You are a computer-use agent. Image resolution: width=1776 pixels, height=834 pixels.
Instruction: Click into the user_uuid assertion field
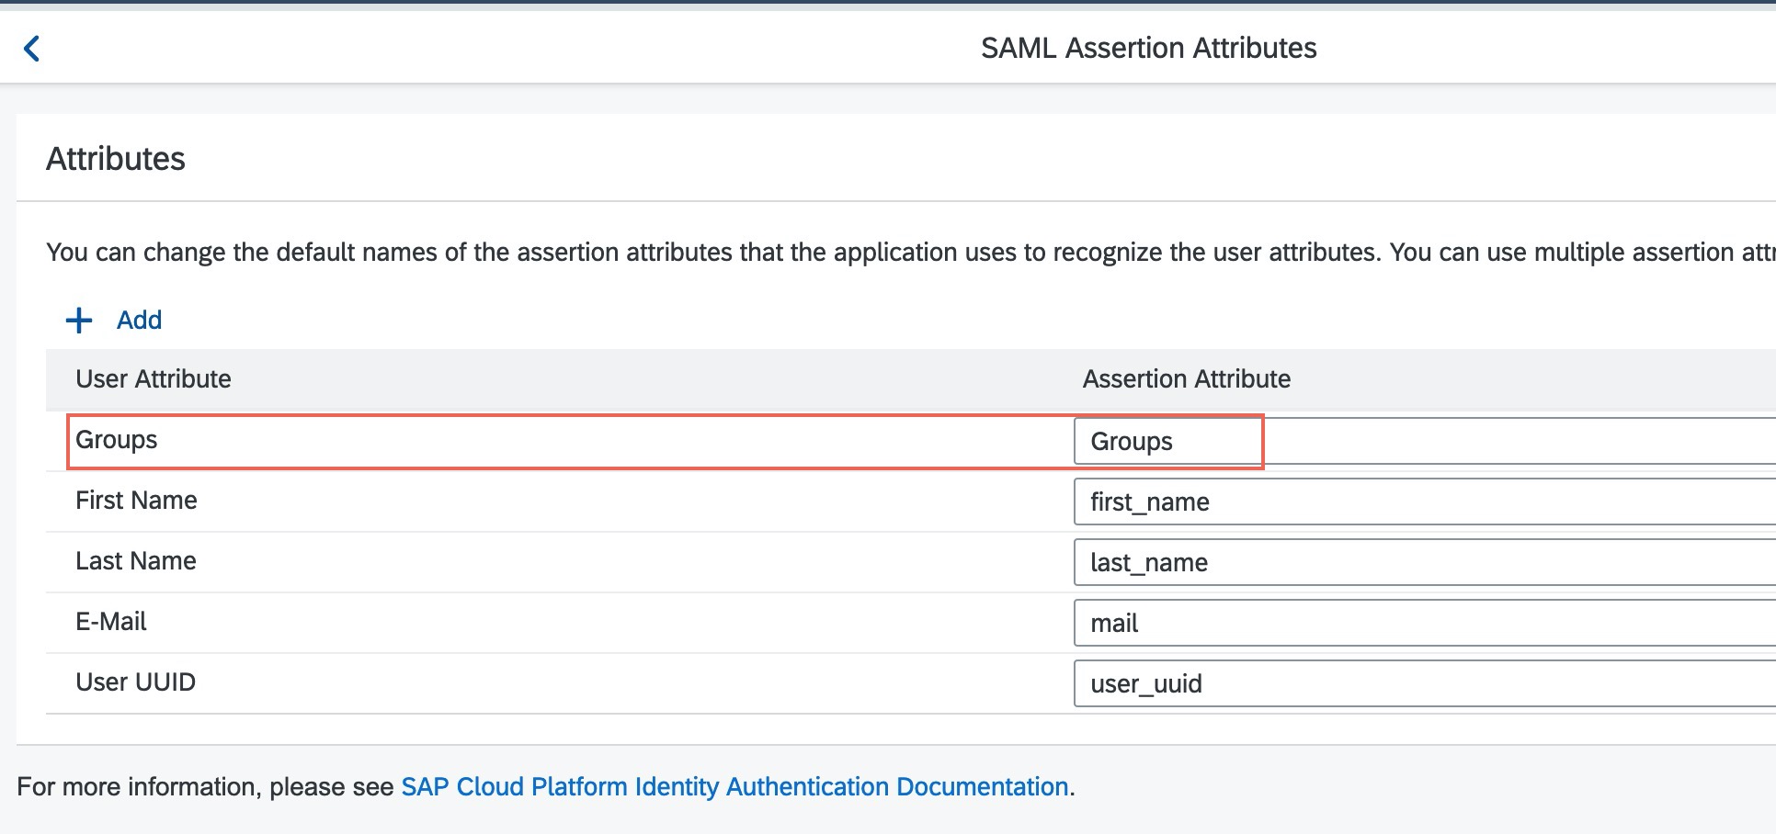pyautogui.click(x=1423, y=684)
